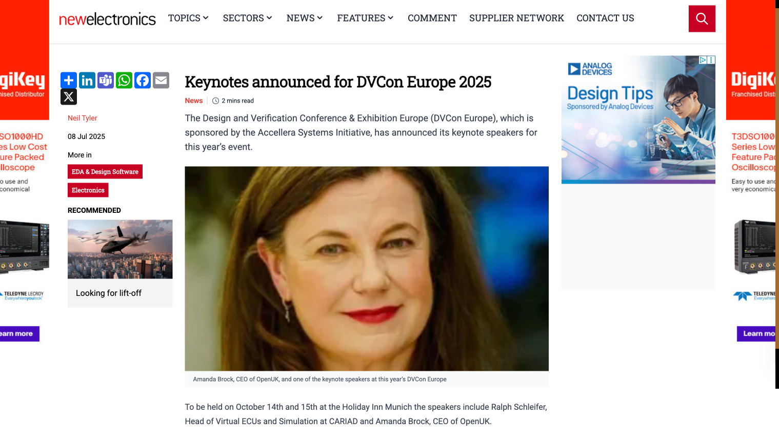The height and width of the screenshot is (439, 779).
Task: Expand the Features dropdown menu
Action: (x=365, y=18)
